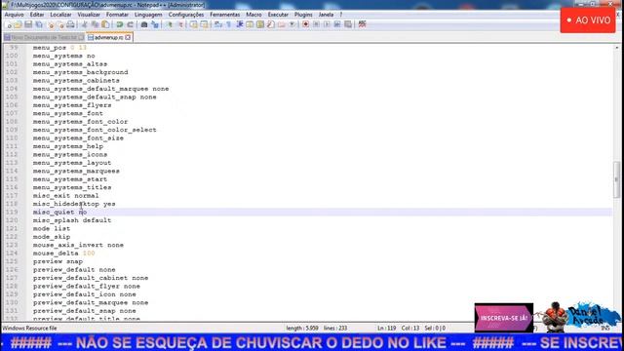
Task: Open the Visualizar menu
Action: (x=89, y=15)
